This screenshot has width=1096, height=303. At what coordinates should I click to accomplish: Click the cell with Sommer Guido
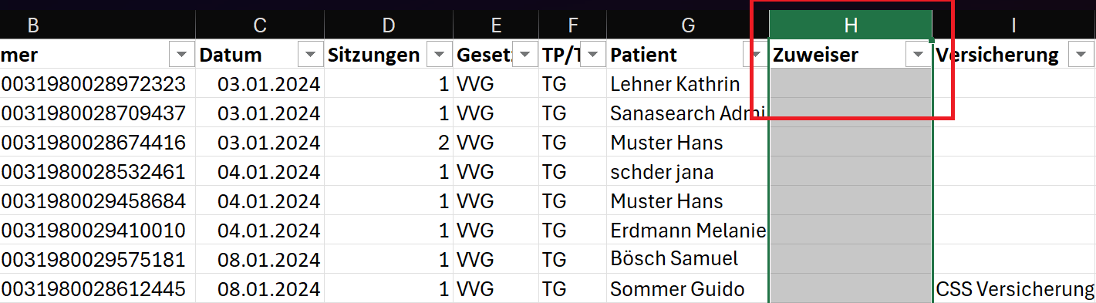(x=688, y=289)
